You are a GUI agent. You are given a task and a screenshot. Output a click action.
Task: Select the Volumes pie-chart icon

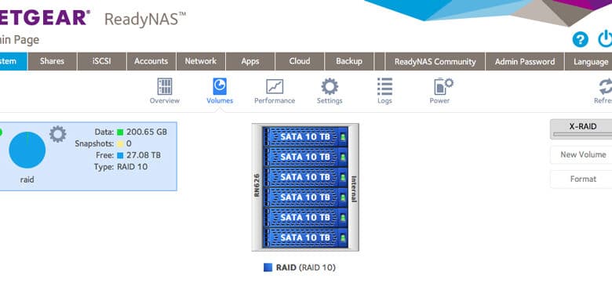click(x=220, y=86)
